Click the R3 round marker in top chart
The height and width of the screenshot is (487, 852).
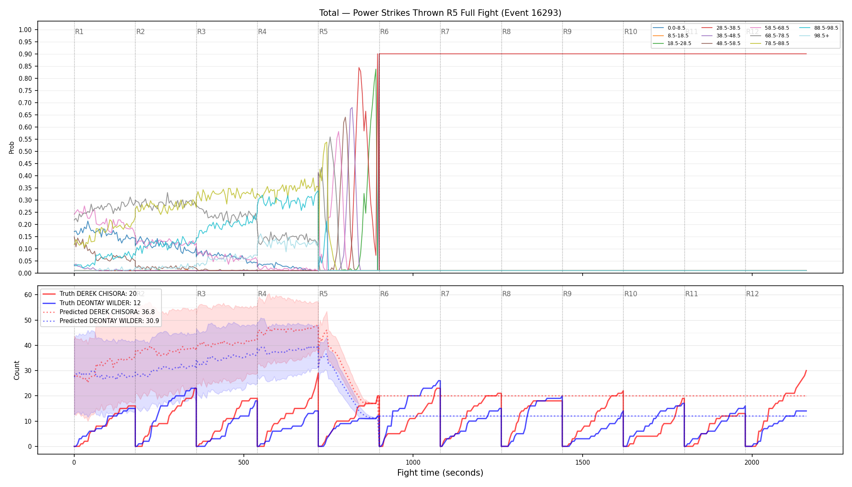(201, 32)
